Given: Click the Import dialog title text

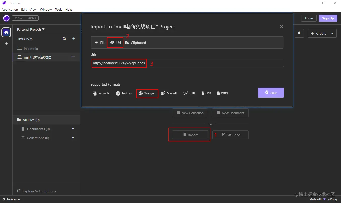Looking at the screenshot, I should [133, 27].
